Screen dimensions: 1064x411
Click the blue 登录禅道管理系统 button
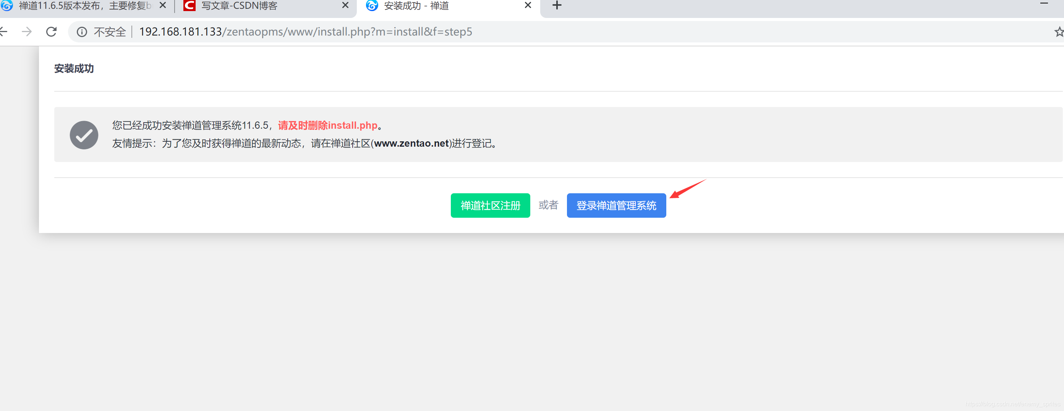tap(616, 205)
